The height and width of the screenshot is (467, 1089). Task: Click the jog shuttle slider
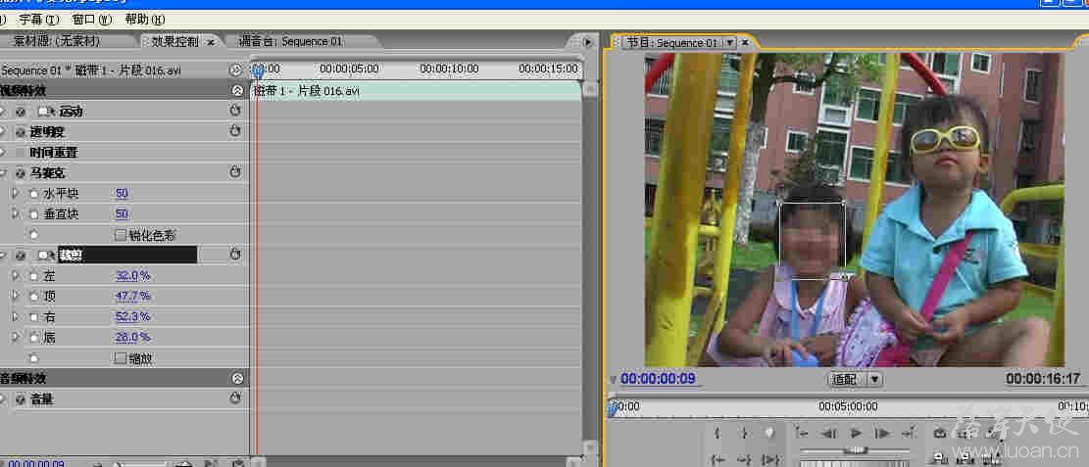tap(855, 450)
